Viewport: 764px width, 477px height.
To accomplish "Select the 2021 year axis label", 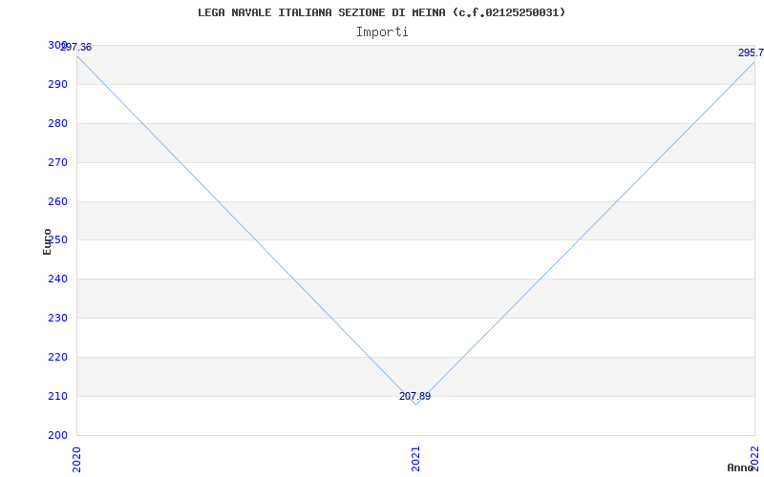I will 415,460.
